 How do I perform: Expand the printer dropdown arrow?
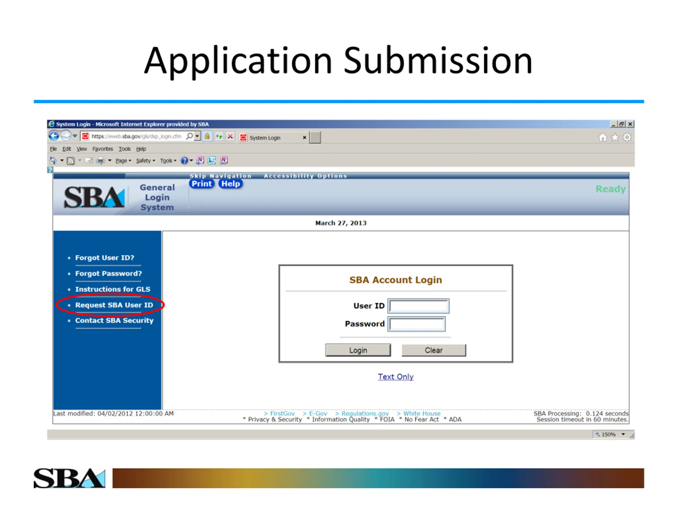coord(109,160)
